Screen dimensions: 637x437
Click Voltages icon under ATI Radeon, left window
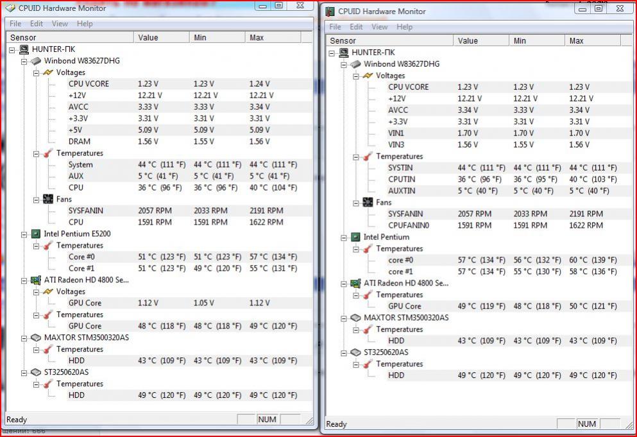[48, 291]
